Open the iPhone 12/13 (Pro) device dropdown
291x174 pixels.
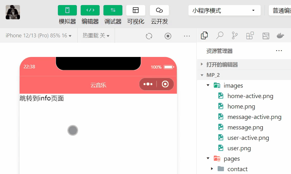point(38,35)
